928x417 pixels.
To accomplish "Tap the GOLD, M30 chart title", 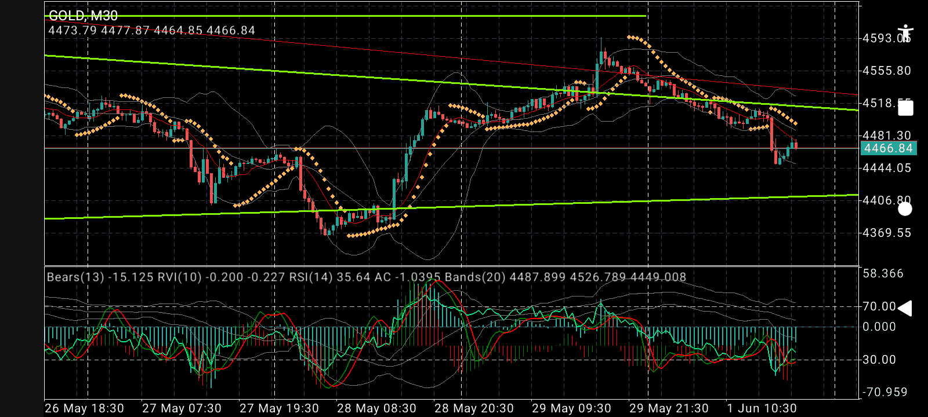I will click(x=83, y=16).
